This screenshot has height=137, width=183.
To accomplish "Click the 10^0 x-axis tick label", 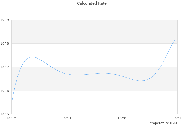I will pos(122,118).
